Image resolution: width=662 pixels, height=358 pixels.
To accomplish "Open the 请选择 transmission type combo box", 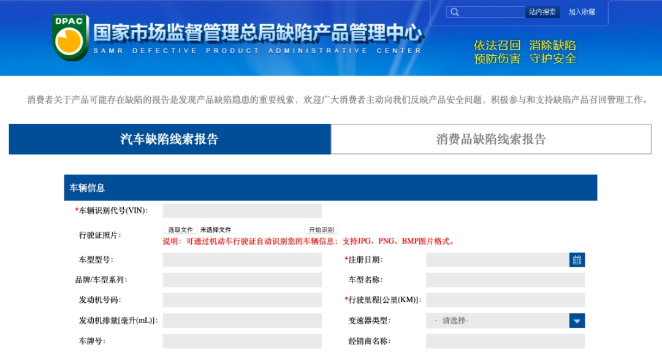I will 505,321.
